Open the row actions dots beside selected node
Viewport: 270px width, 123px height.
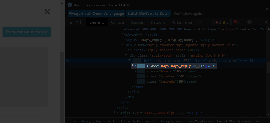click(x=68, y=61)
